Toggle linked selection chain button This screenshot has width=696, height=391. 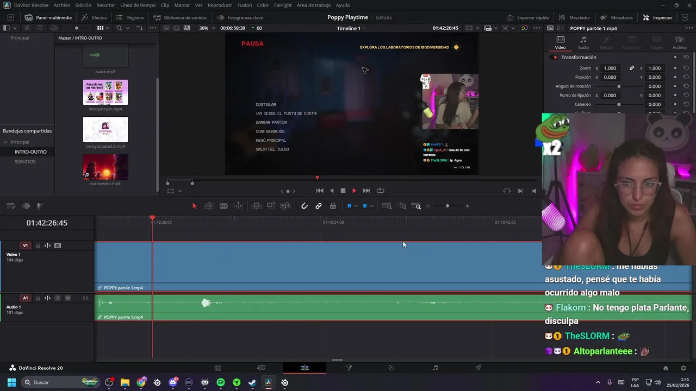(x=319, y=206)
